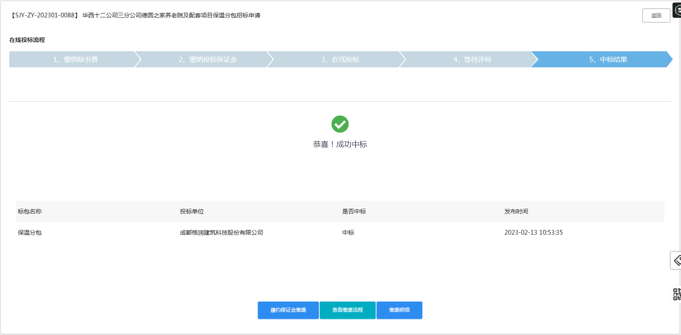Open 缴费明细 payment details
This screenshot has height=335, width=681.
coord(399,310)
